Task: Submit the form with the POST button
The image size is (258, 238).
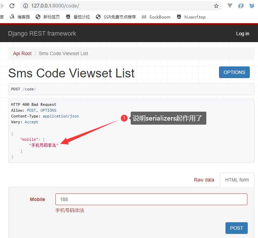Action: coord(236,228)
